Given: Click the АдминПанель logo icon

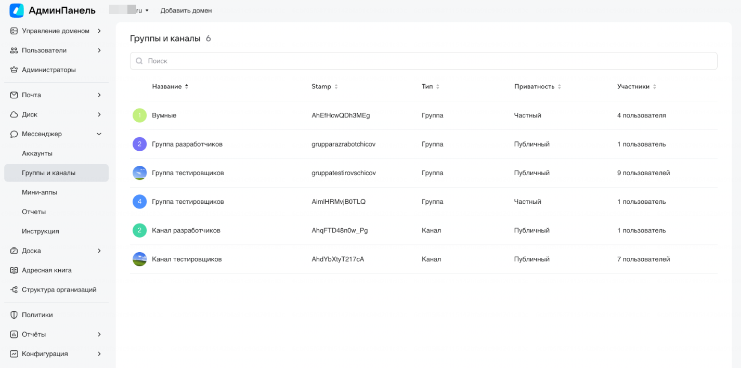Looking at the screenshot, I should (x=17, y=10).
